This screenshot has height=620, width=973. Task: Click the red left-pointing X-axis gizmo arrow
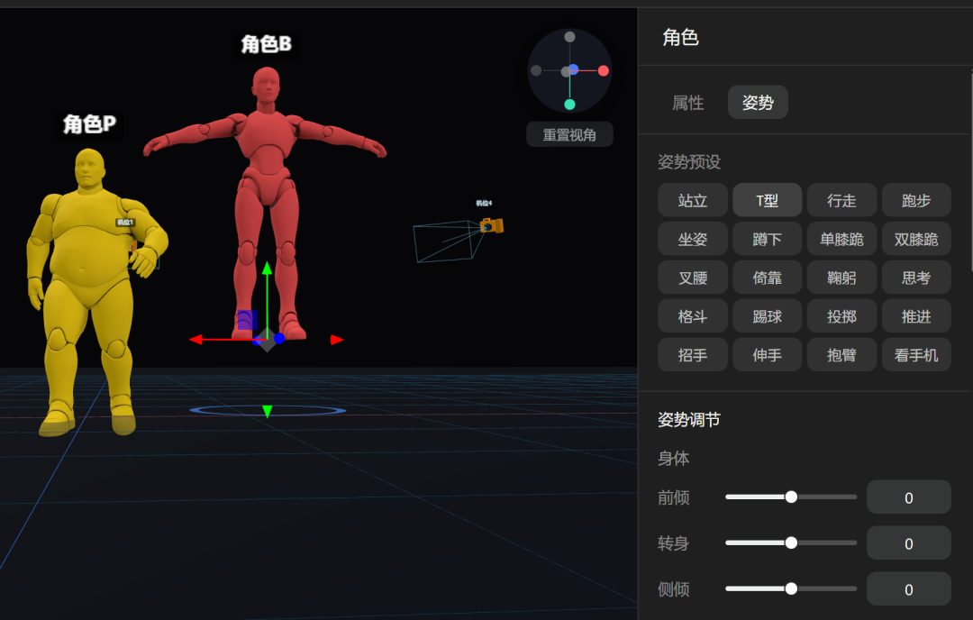click(196, 340)
